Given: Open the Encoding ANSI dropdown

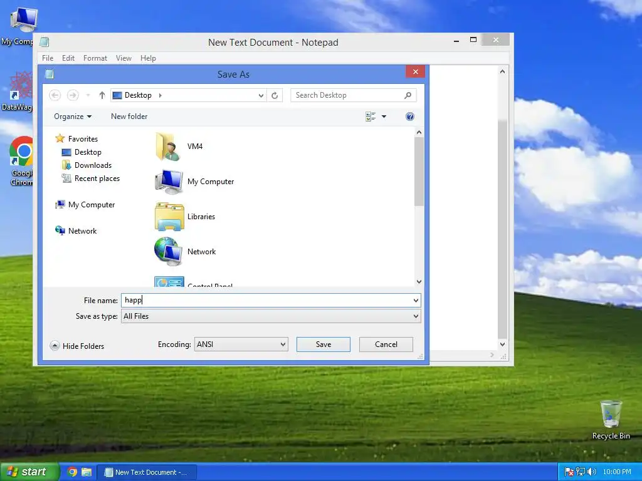Looking at the screenshot, I should [283, 344].
